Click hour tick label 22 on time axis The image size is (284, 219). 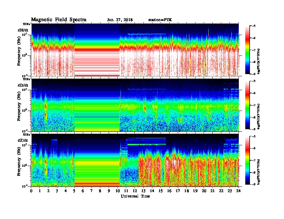pyautogui.click(x=221, y=191)
